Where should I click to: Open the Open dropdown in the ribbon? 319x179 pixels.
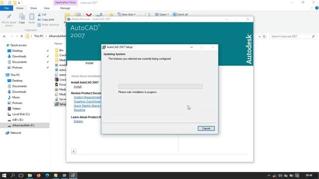pos(161,14)
